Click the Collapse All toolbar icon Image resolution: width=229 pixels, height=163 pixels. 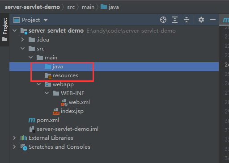pyautogui.click(x=187, y=20)
